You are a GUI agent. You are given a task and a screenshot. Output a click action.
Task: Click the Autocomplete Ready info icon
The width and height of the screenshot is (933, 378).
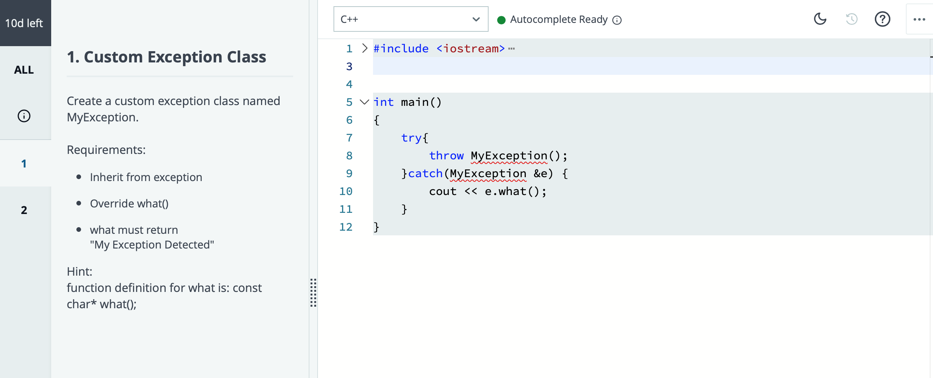tap(617, 20)
